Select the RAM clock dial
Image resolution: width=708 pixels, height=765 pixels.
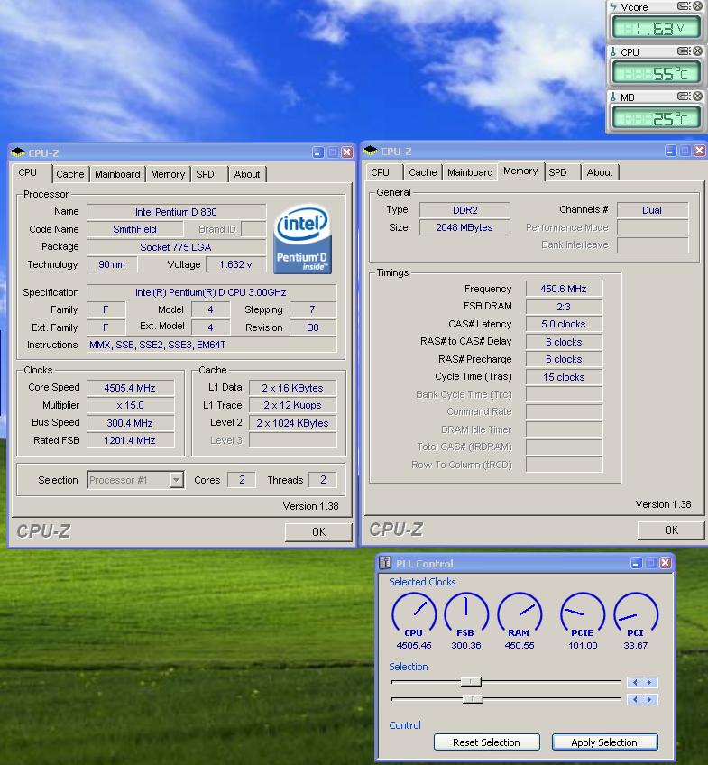[x=519, y=613]
